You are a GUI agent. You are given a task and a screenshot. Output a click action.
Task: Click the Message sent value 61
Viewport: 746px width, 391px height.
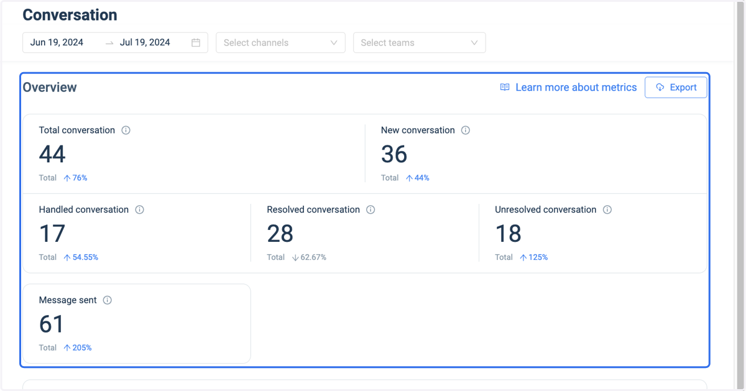[52, 324]
